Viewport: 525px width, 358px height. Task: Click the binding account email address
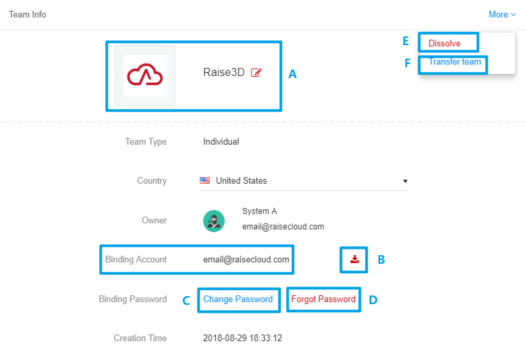(x=246, y=259)
